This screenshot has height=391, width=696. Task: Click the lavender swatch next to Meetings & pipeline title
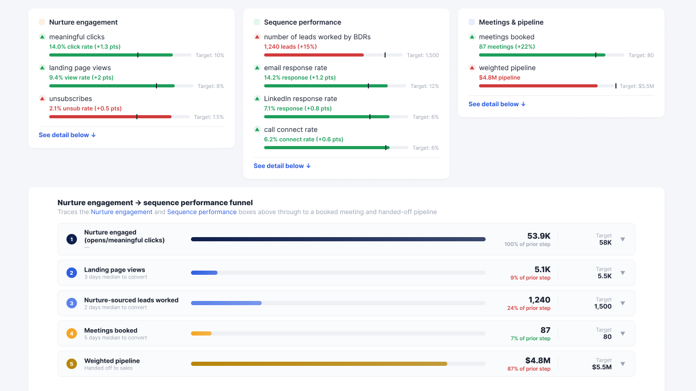click(472, 23)
